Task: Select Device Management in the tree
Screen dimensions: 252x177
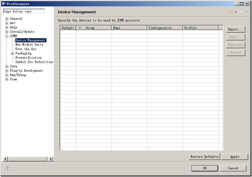Action: pos(31,40)
